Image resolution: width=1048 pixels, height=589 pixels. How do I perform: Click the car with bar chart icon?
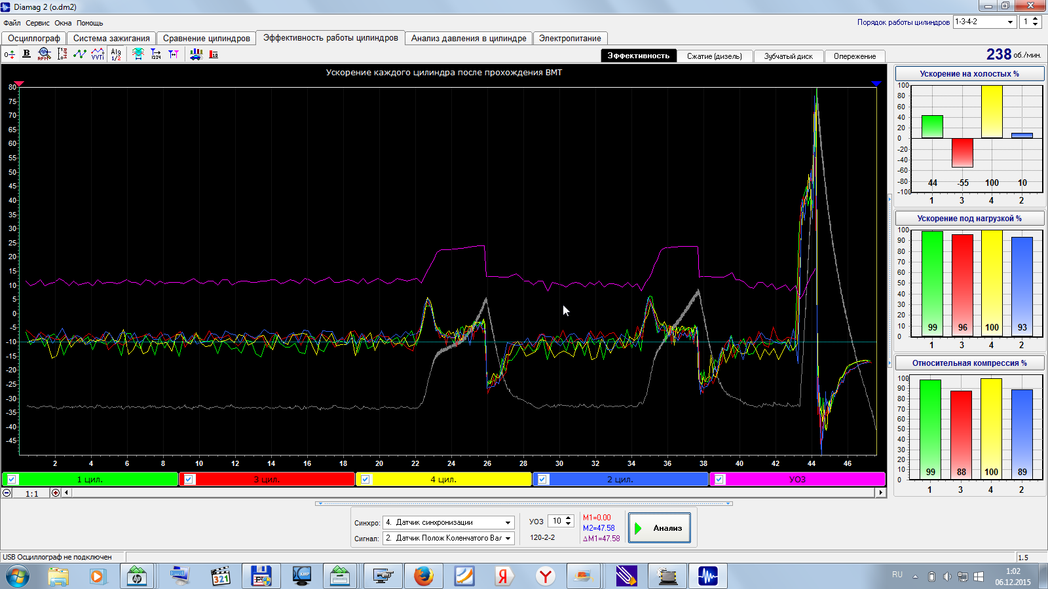point(196,54)
